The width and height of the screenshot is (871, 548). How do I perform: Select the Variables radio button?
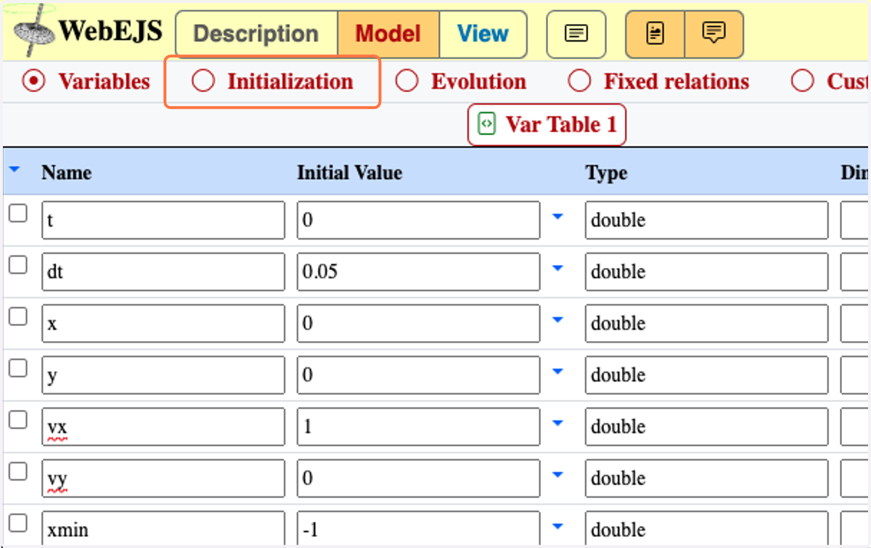click(x=33, y=81)
